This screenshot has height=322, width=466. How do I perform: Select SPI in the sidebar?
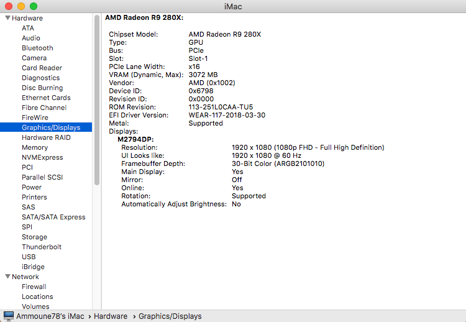tap(27, 227)
